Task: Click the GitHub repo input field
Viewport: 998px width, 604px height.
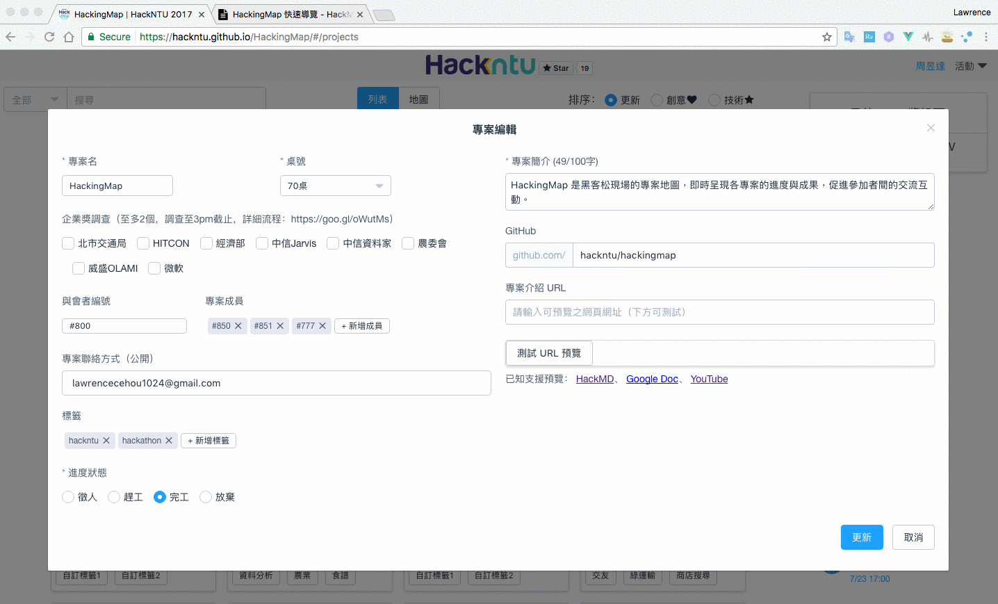Action: click(753, 255)
